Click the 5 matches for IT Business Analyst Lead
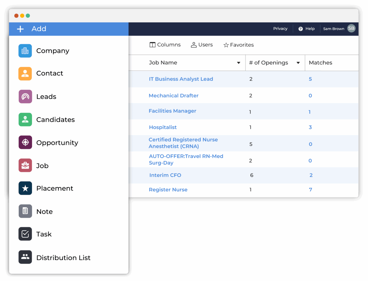 click(x=310, y=79)
